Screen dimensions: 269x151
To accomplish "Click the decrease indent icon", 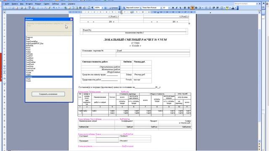I will coord(214,8).
